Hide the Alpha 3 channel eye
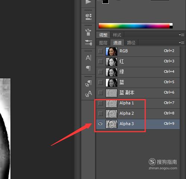The width and height of the screenshot is (186, 179). click(100, 124)
